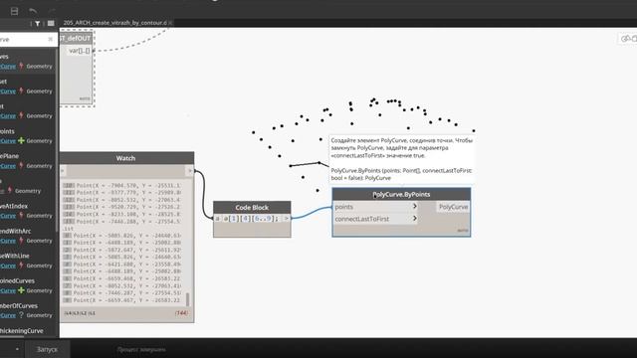Viewport: 637px width, 358px height.
Task: Click the run status message in bottom bar
Action: pyautogui.click(x=141, y=349)
